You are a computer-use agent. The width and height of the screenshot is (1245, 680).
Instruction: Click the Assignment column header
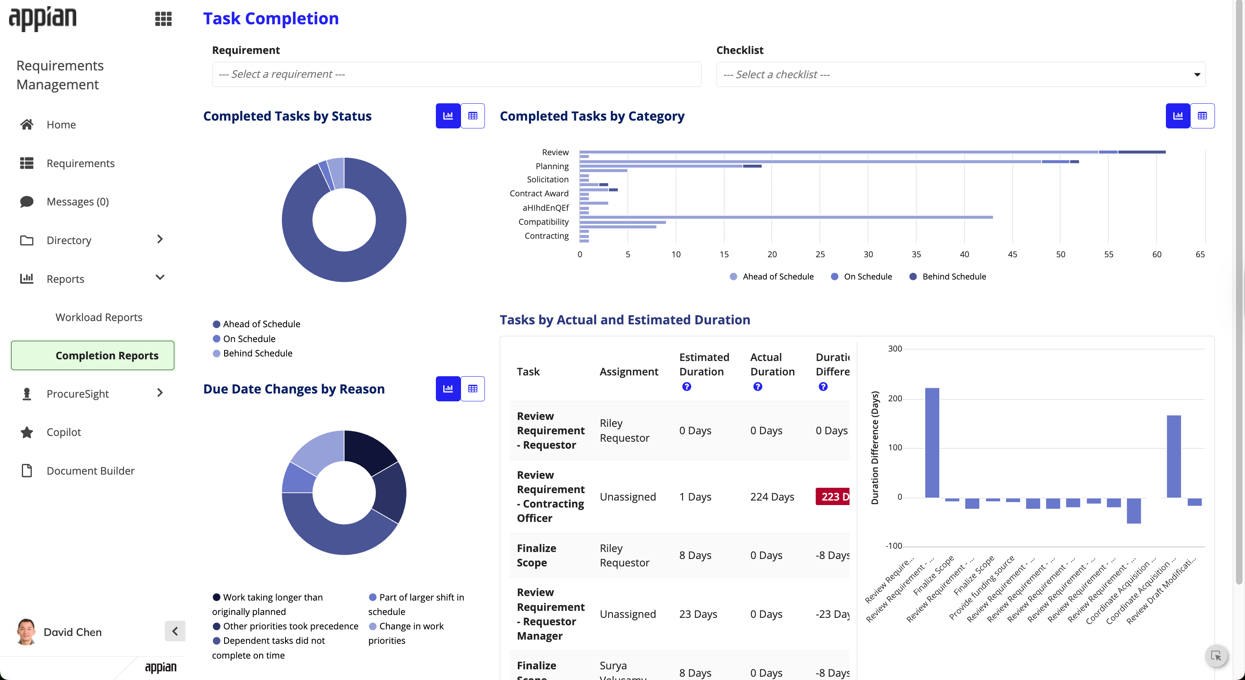(629, 372)
